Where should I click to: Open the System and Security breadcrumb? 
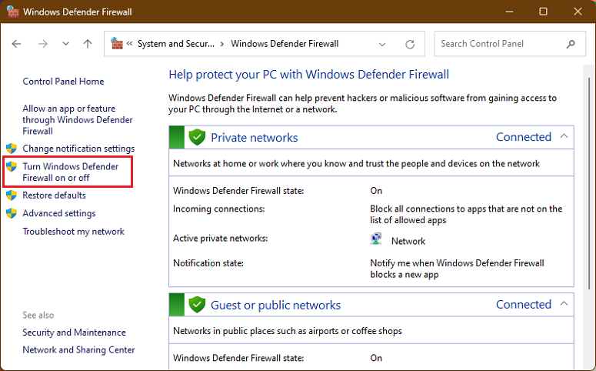(x=176, y=44)
